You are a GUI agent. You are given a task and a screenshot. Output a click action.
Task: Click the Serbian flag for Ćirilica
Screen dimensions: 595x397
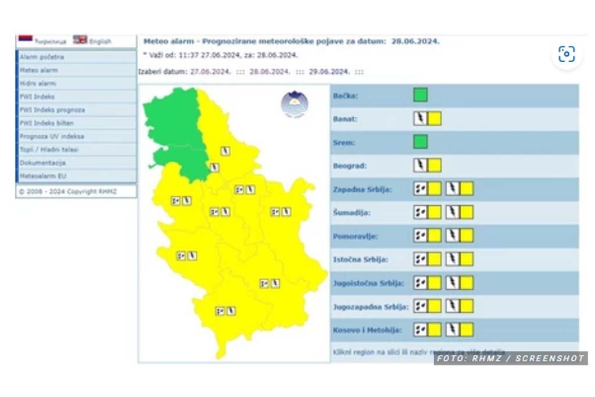pos(26,40)
